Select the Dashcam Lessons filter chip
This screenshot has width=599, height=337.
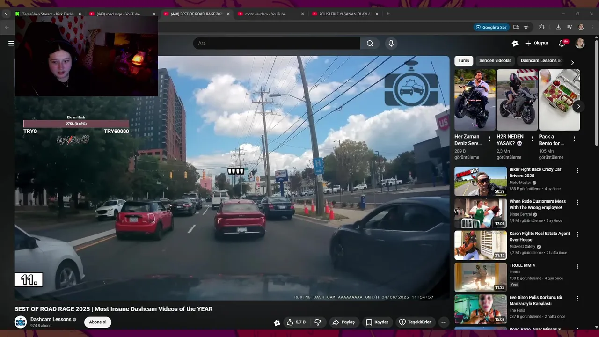coord(542,61)
